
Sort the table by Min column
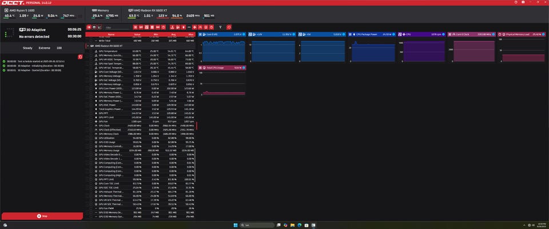156,35
